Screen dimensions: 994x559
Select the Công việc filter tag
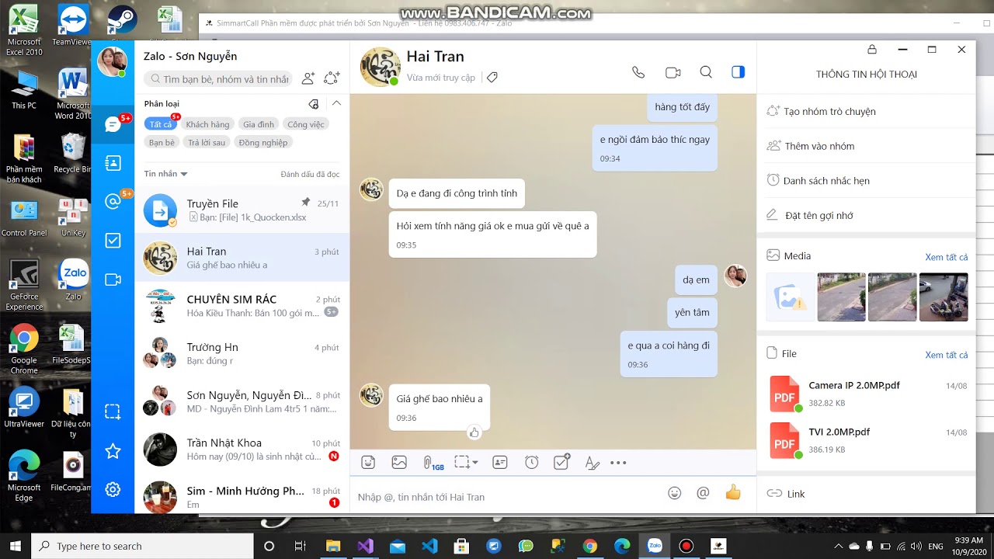(x=306, y=124)
